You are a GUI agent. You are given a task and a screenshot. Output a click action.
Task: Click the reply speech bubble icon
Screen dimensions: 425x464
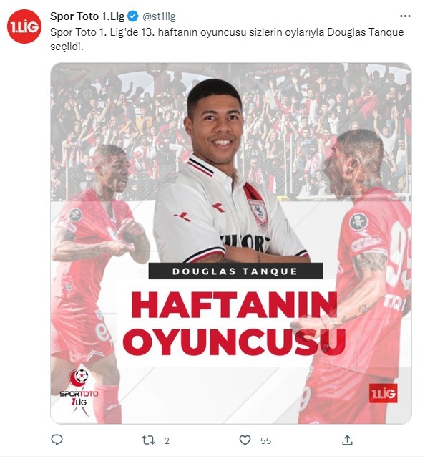point(57,440)
